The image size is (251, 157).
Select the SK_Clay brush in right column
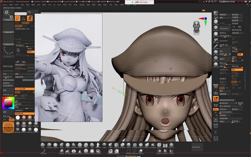pos(216,22)
